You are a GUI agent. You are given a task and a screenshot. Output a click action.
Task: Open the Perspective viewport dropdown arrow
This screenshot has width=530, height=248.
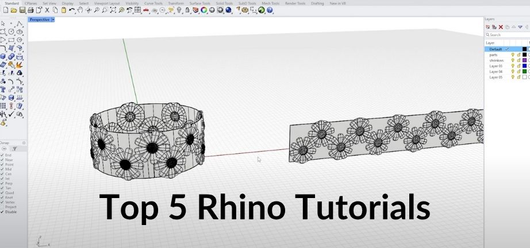pyautogui.click(x=53, y=20)
